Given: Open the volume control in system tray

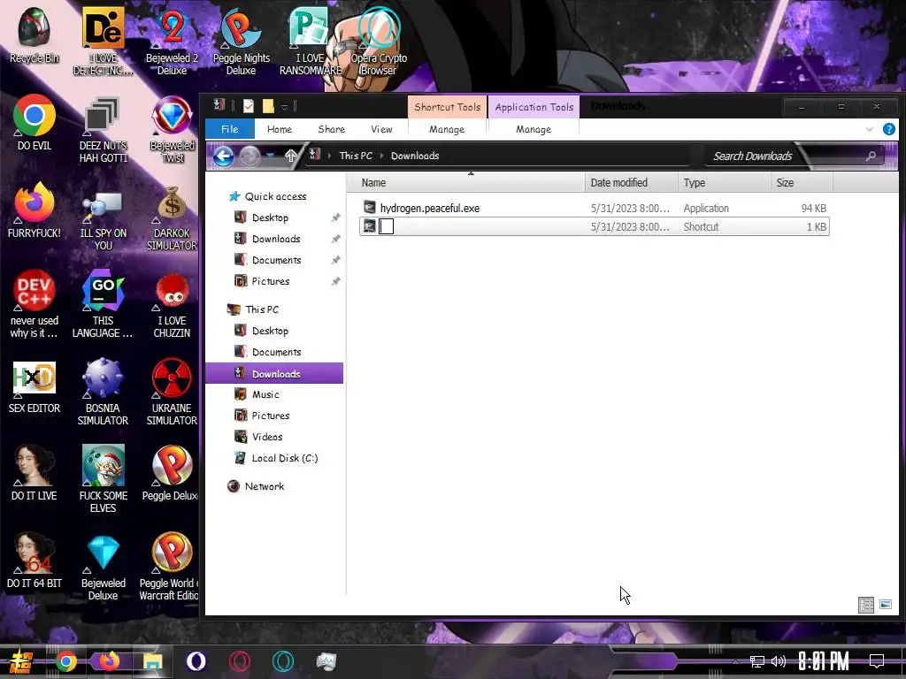Looking at the screenshot, I should click(x=779, y=661).
